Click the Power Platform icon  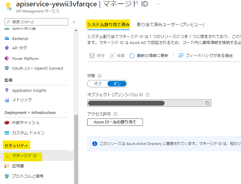[x=7, y=59]
